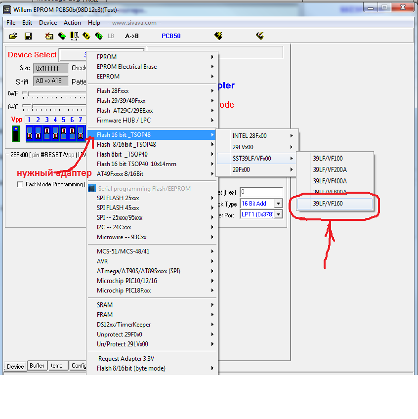Expand Flash AT29C/29EExxx submenu

[153, 111]
